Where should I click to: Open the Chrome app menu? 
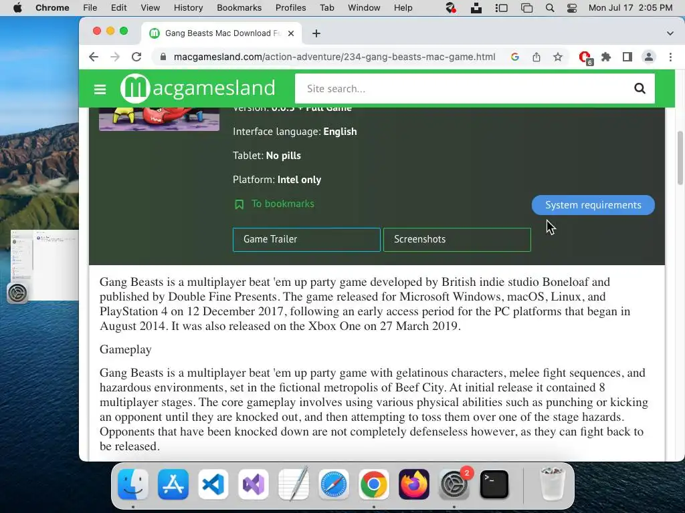tap(52, 7)
